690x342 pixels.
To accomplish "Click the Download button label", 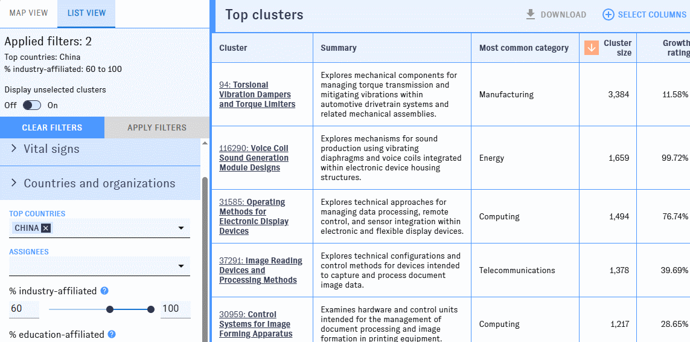I will 563,15.
